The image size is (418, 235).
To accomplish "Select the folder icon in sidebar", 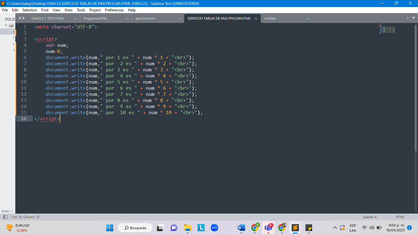I will pyautogui.click(x=11, y=25).
